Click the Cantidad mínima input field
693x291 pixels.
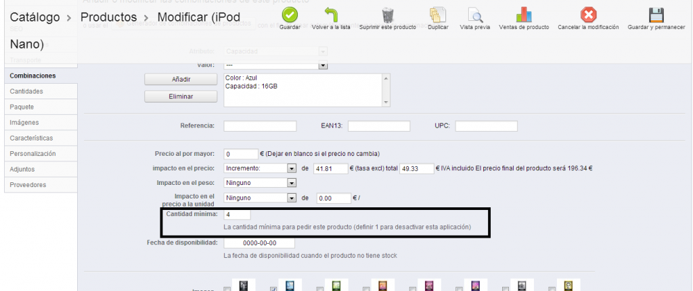[x=237, y=214]
